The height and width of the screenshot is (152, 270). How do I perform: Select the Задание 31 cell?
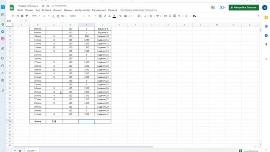(x=103, y=114)
